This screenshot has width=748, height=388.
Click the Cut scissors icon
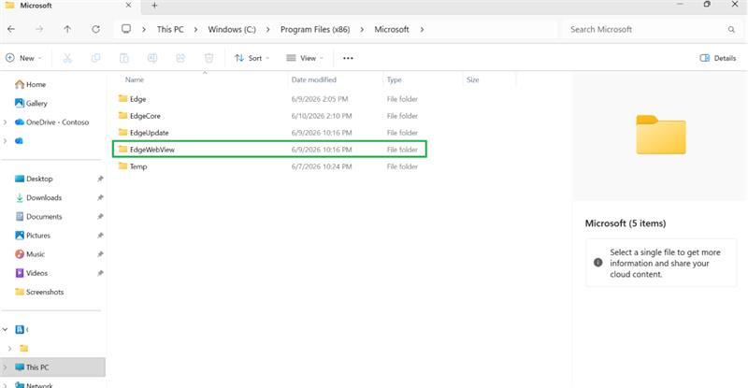(67, 58)
